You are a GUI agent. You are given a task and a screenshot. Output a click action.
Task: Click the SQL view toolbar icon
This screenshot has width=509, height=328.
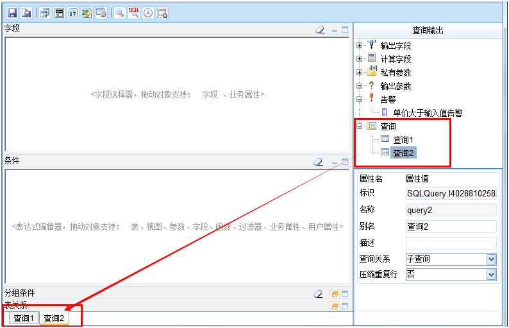pos(134,13)
